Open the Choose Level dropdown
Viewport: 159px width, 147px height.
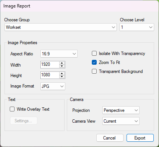click(x=137, y=27)
